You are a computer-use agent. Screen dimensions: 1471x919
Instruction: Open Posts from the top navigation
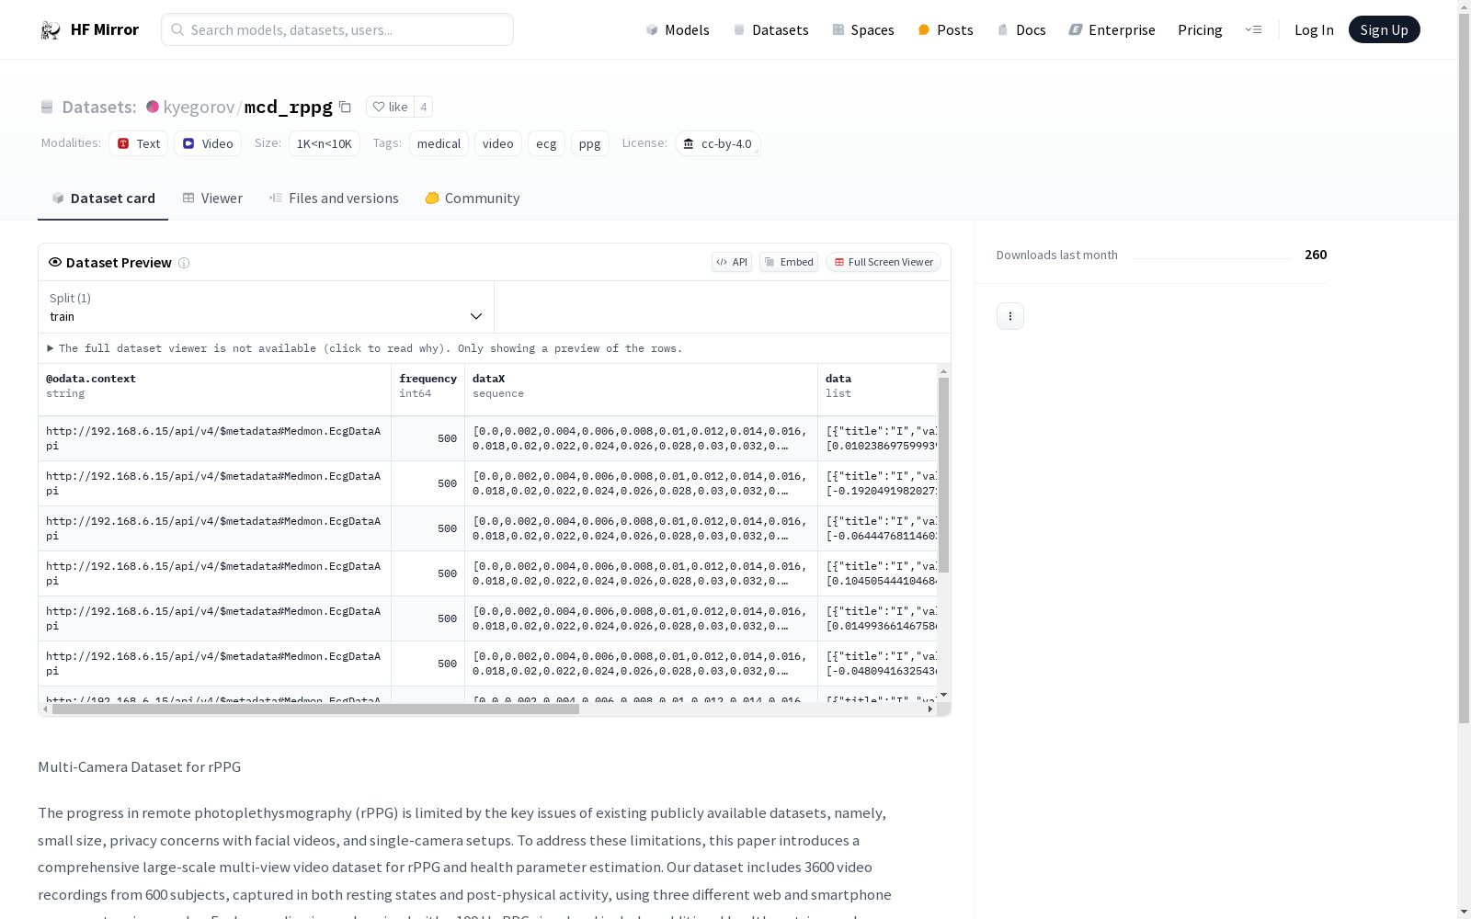[945, 29]
